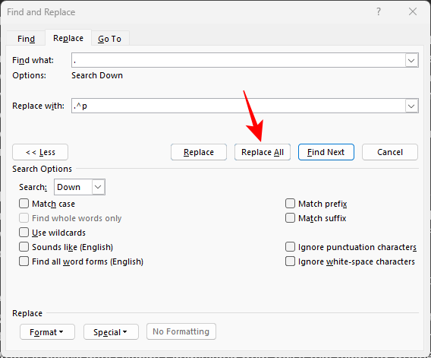Open the Format dropdown button
The image size is (431, 358).
47,332
